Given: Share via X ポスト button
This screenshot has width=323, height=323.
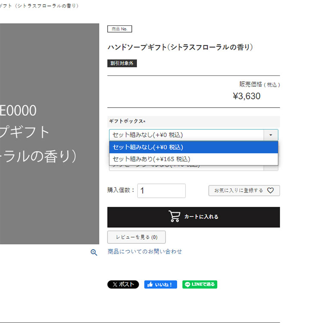Looking at the screenshot, I should pyautogui.click(x=123, y=285).
